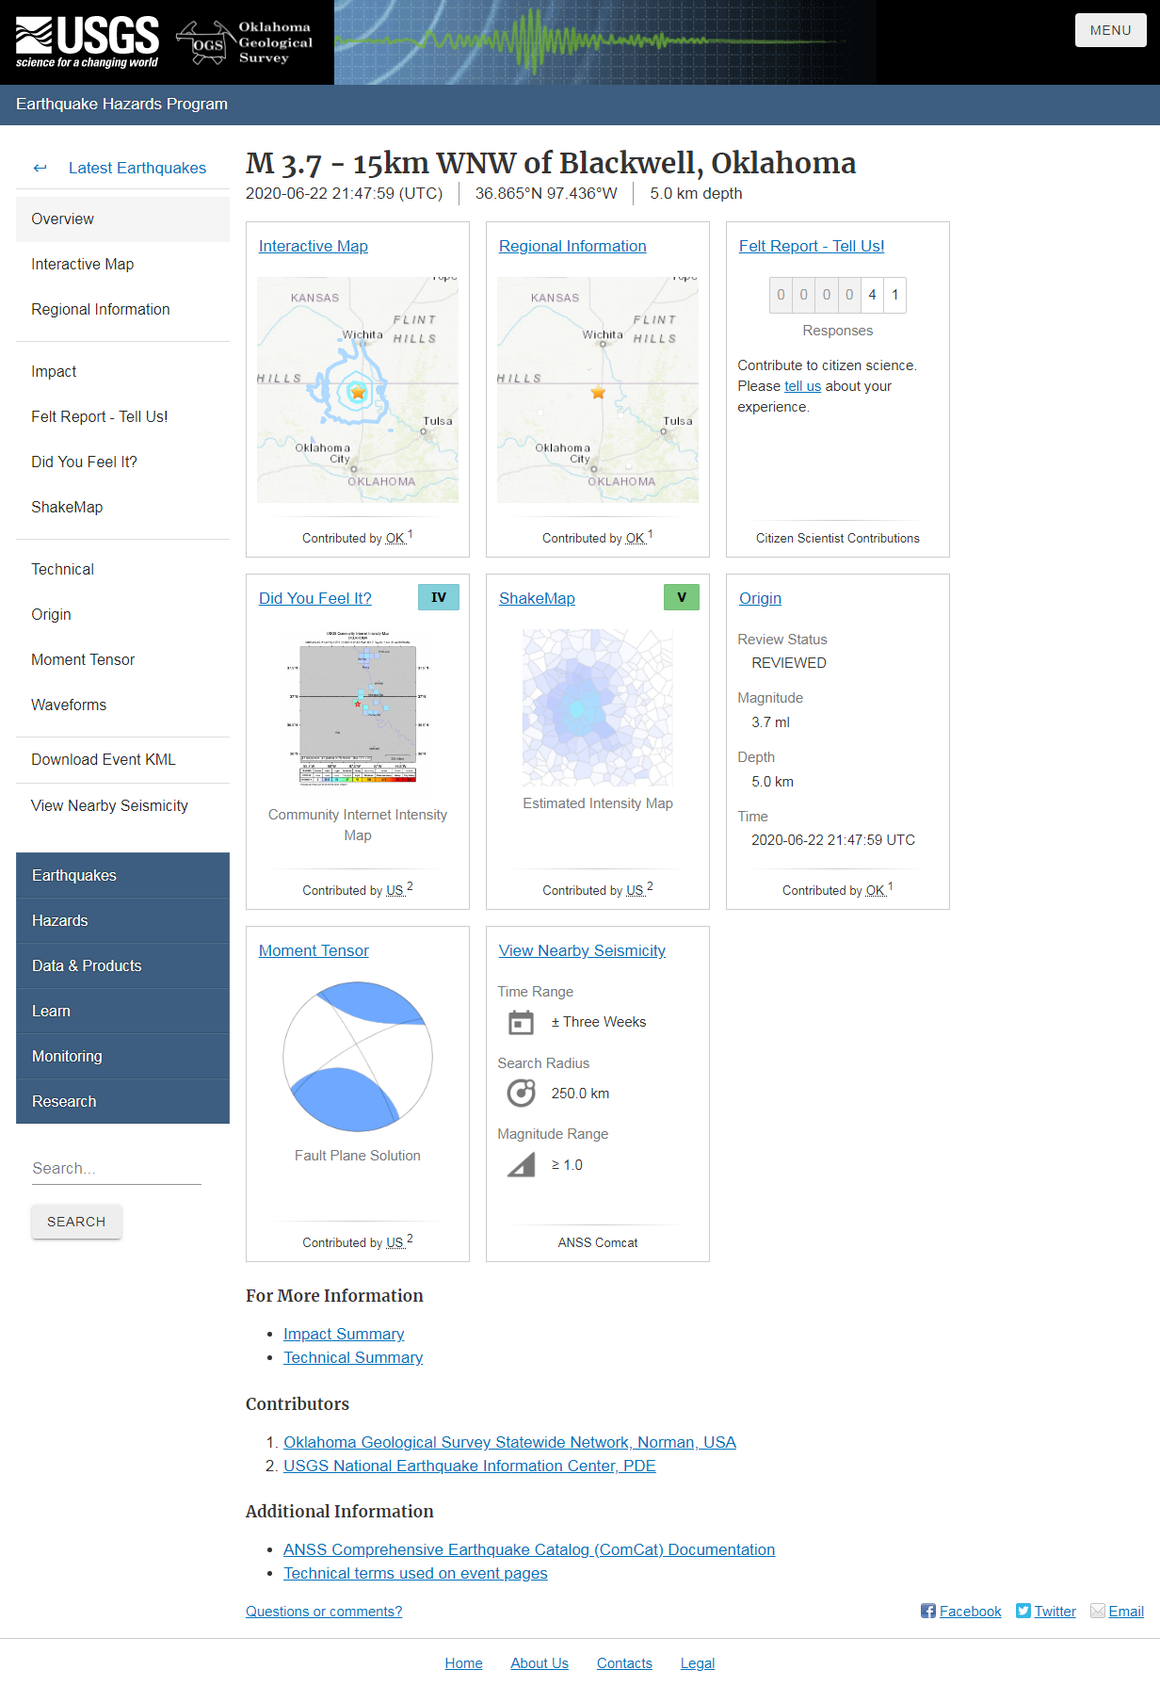Open the 'tell us' felt report link

coord(802,386)
